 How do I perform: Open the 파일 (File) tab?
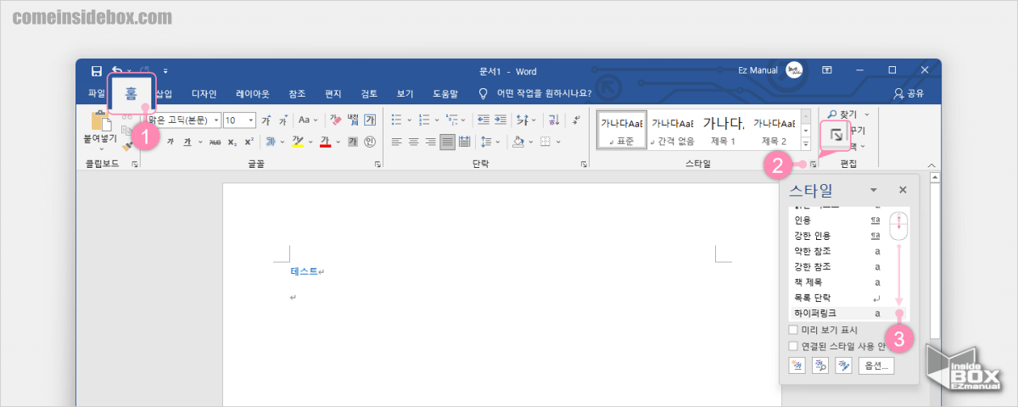(x=97, y=94)
